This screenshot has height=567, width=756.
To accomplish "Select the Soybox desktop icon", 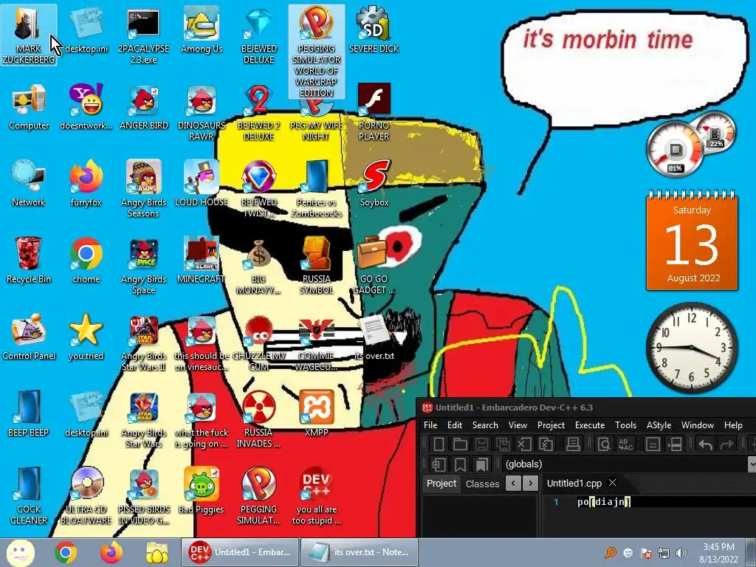I will pos(374,185).
